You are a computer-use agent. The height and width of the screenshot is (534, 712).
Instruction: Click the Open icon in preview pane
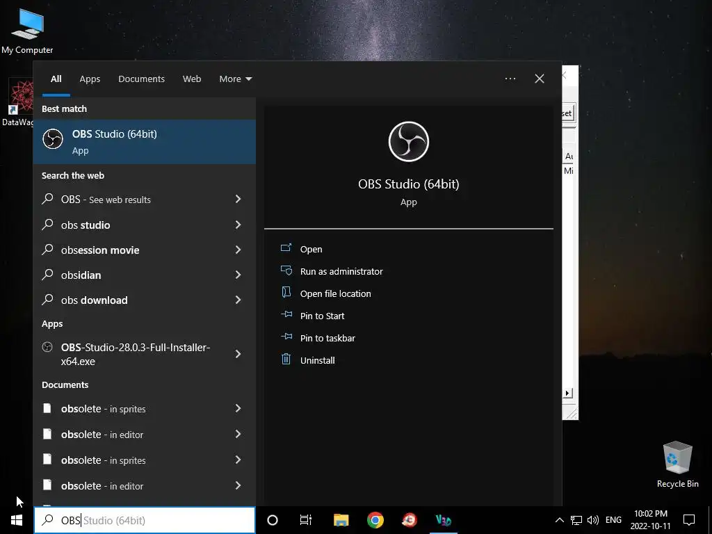pos(286,248)
